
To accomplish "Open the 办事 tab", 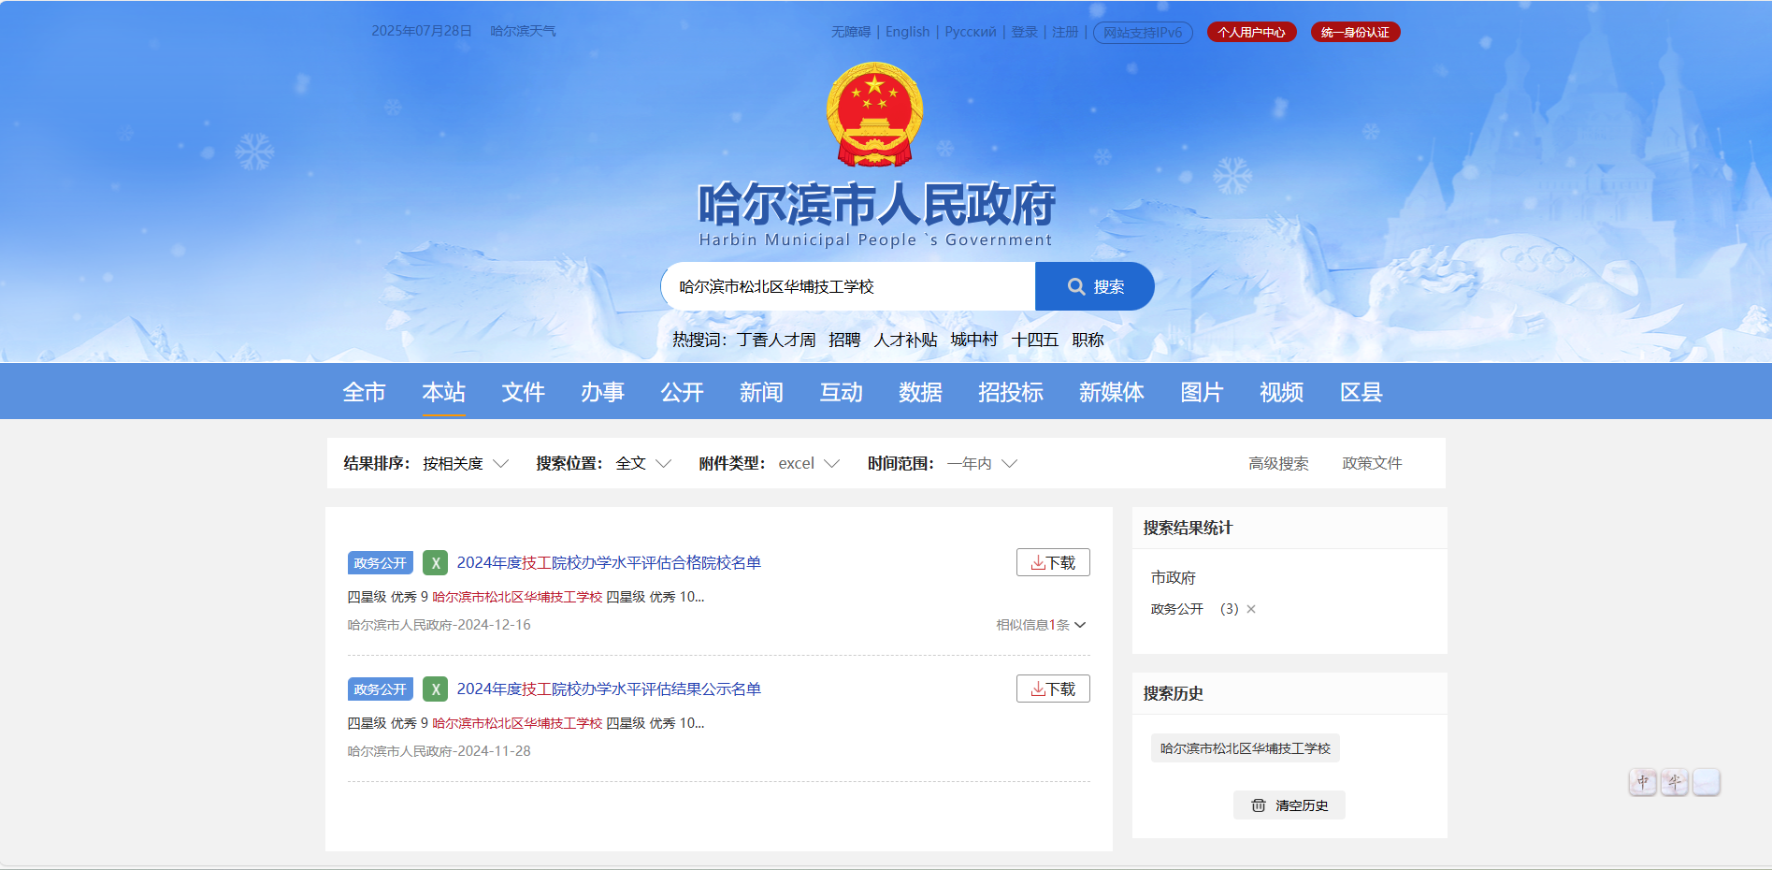I will 602,392.
